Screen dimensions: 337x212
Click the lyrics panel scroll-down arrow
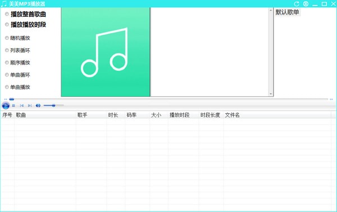[x=271, y=94]
